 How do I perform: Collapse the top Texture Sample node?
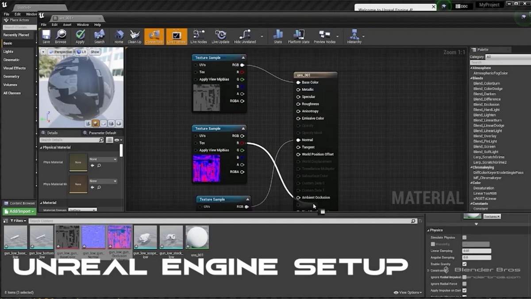click(243, 58)
